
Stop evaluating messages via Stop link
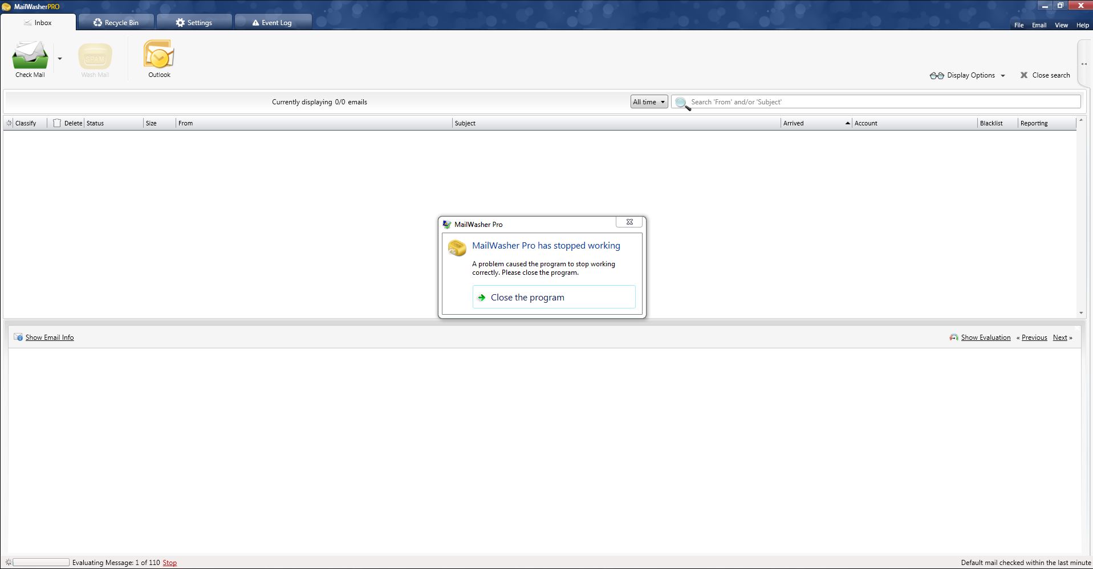coord(169,563)
